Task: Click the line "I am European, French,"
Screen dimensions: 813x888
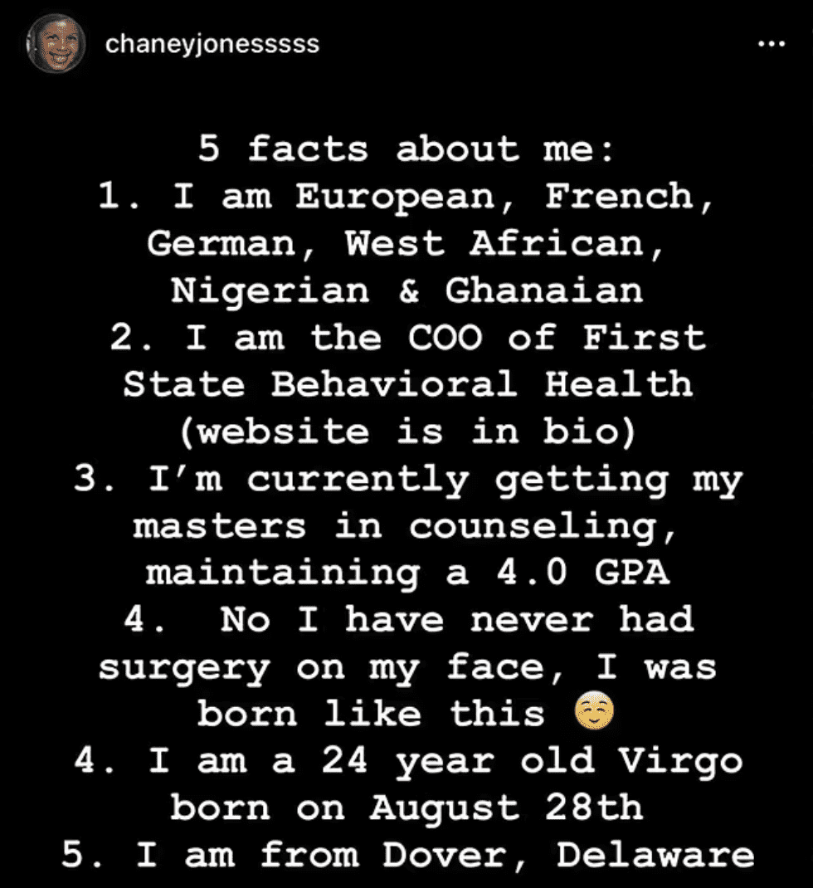Action: click(406, 197)
